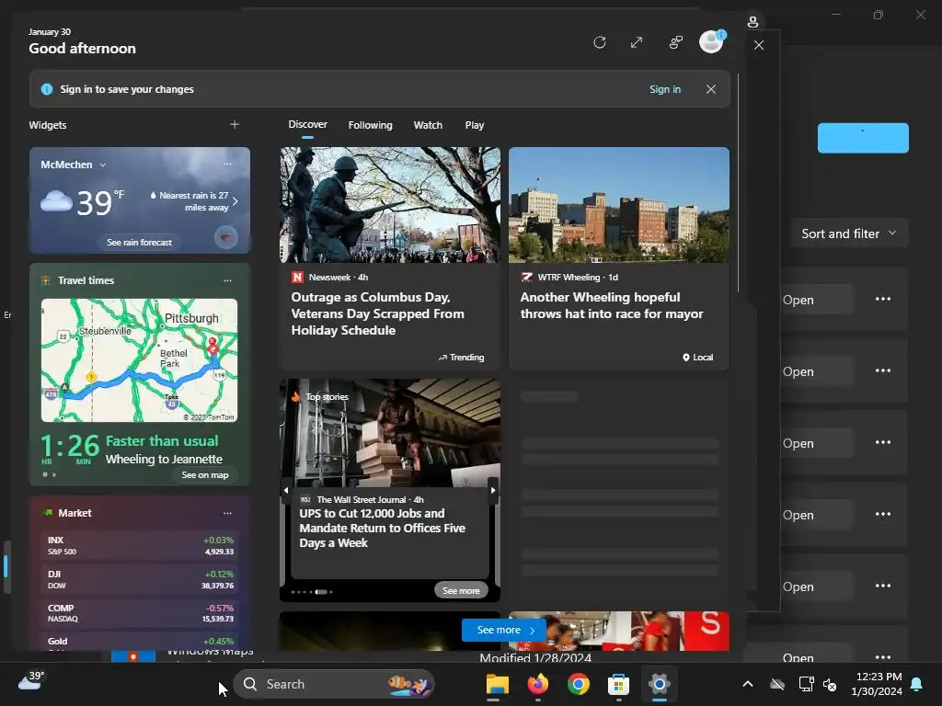Click the taskbar Search box
This screenshot has height=706, width=942.
(334, 684)
